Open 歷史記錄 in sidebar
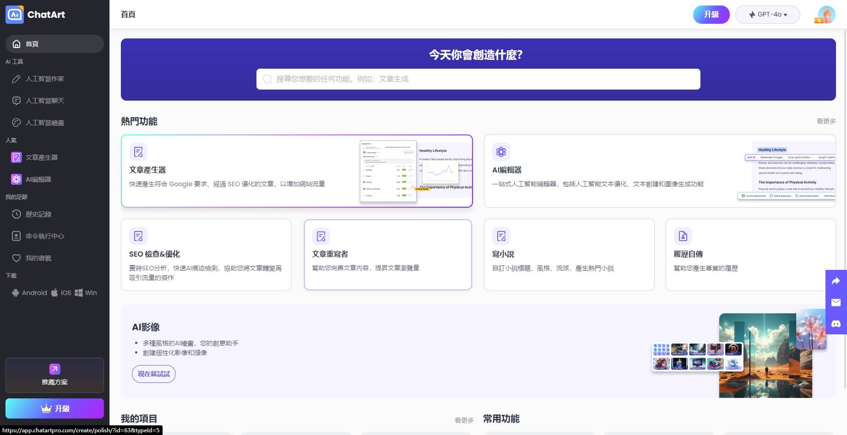 click(54, 214)
